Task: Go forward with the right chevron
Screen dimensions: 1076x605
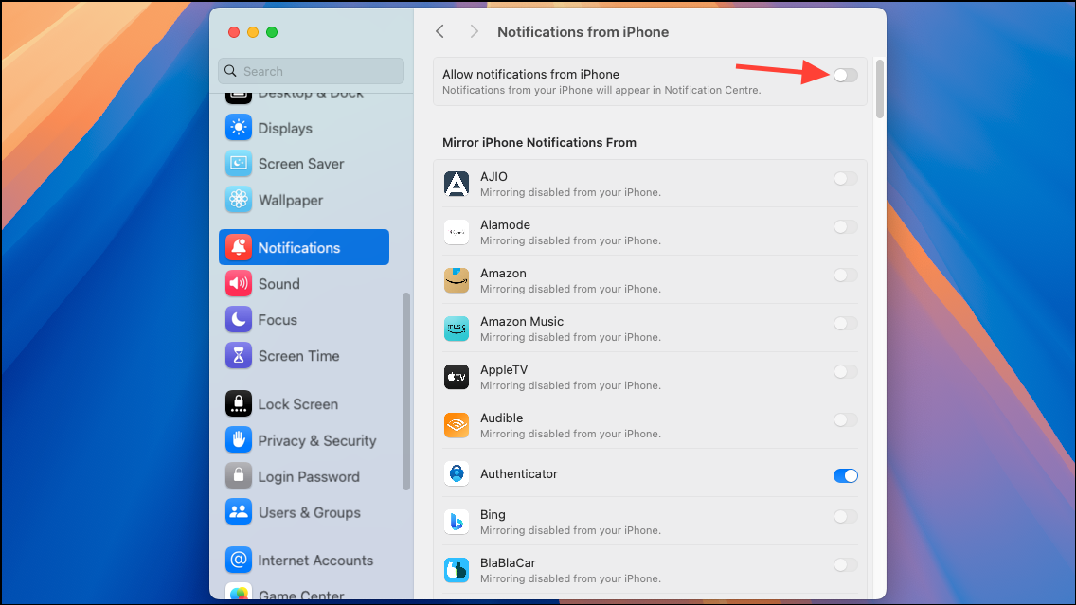Action: click(x=474, y=31)
